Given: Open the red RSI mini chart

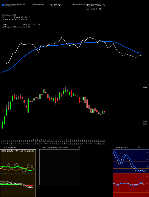Looking at the screenshot, I should (131, 185).
